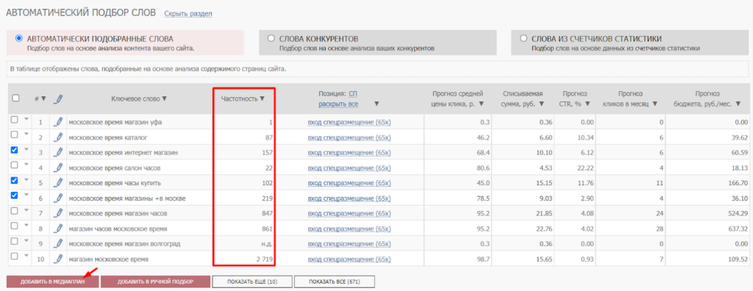Click 'Добавить в ручной подбор' button
The width and height of the screenshot is (753, 291).
(x=156, y=282)
